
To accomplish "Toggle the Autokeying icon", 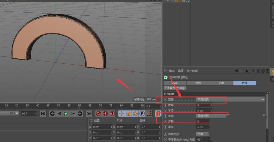I will [105, 113].
